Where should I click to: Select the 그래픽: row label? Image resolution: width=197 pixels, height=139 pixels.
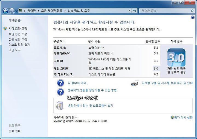(58, 61)
